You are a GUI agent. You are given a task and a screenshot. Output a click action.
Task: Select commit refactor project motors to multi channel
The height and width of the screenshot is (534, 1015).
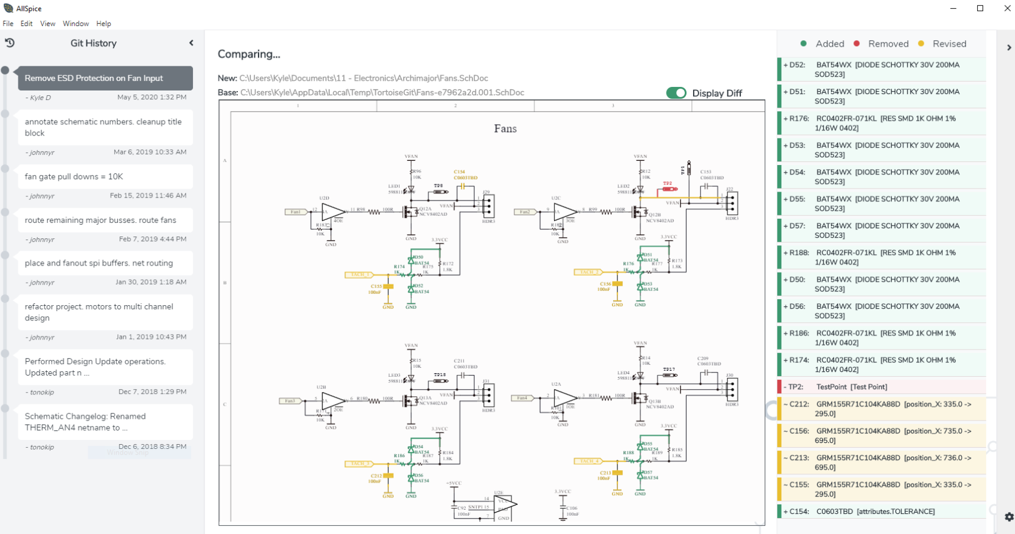click(105, 312)
